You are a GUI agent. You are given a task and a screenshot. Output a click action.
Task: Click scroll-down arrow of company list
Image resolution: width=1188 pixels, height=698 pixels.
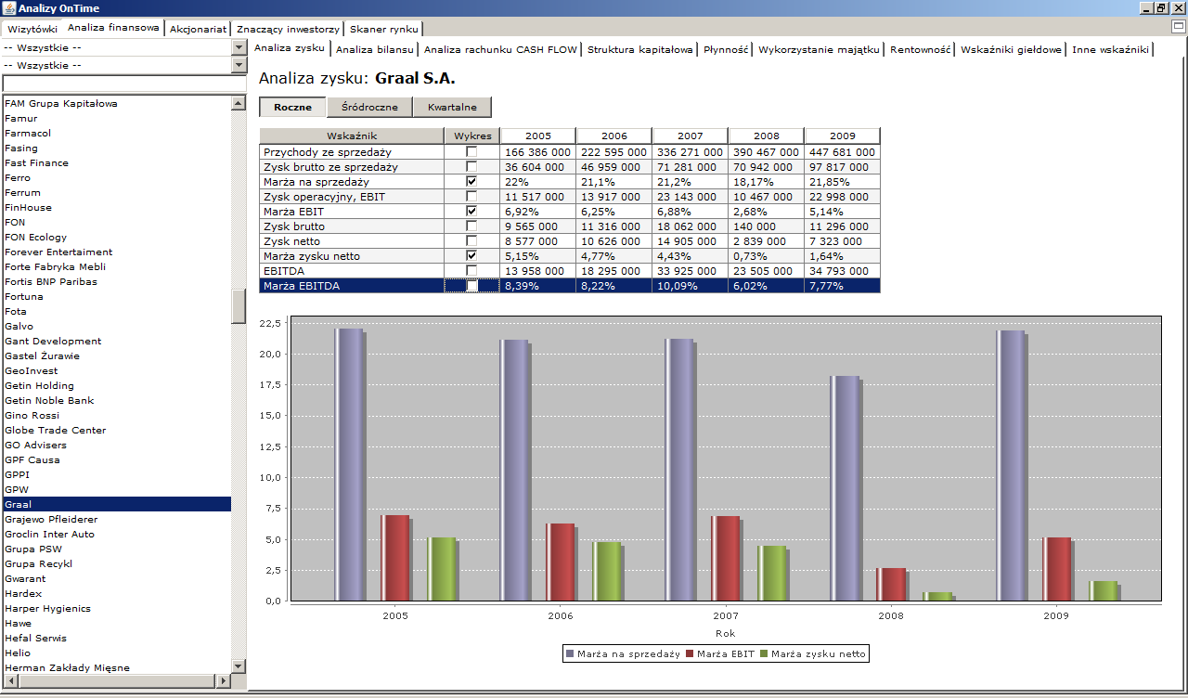(x=239, y=666)
